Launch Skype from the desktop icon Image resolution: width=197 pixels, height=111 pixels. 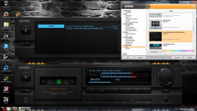point(6,47)
